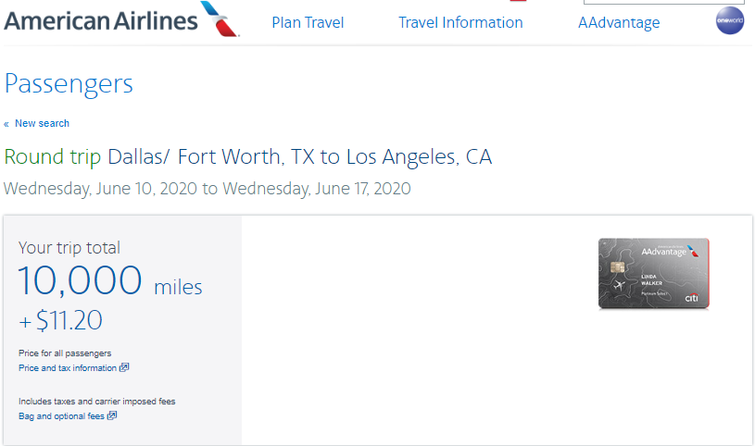
Task: Start a New search
Action: pos(42,124)
